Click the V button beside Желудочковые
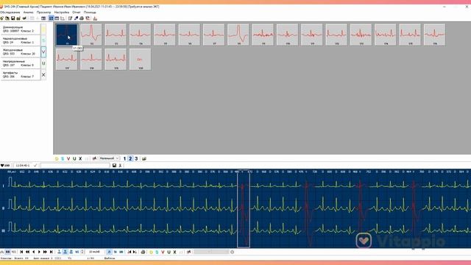Viewport: 471px width, 265px height. [43, 52]
